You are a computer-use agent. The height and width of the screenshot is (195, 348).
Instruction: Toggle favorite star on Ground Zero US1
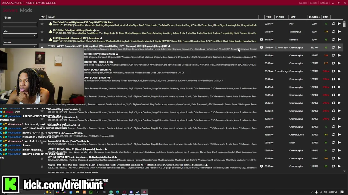pyautogui.click(x=42, y=47)
